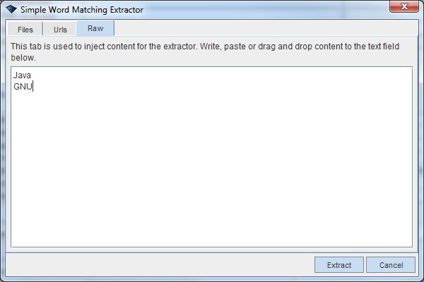Click the word "Java" in the text field
Screen dimensions: 424x282
[x=22, y=75]
